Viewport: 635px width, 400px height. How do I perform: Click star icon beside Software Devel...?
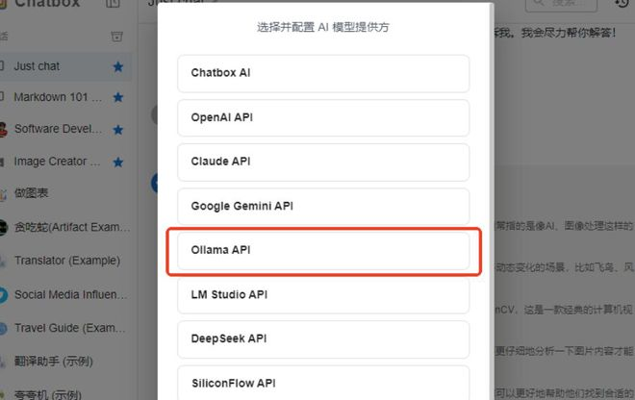[x=117, y=130]
